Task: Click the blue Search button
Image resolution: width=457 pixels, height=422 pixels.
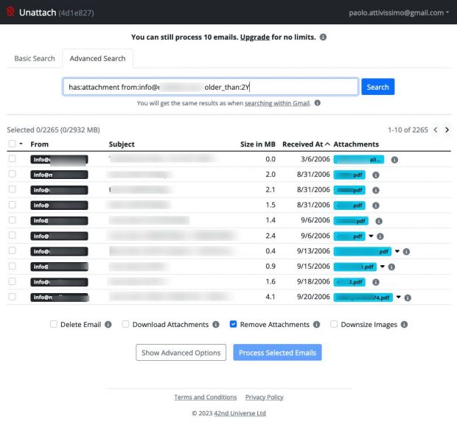Action: (377, 87)
